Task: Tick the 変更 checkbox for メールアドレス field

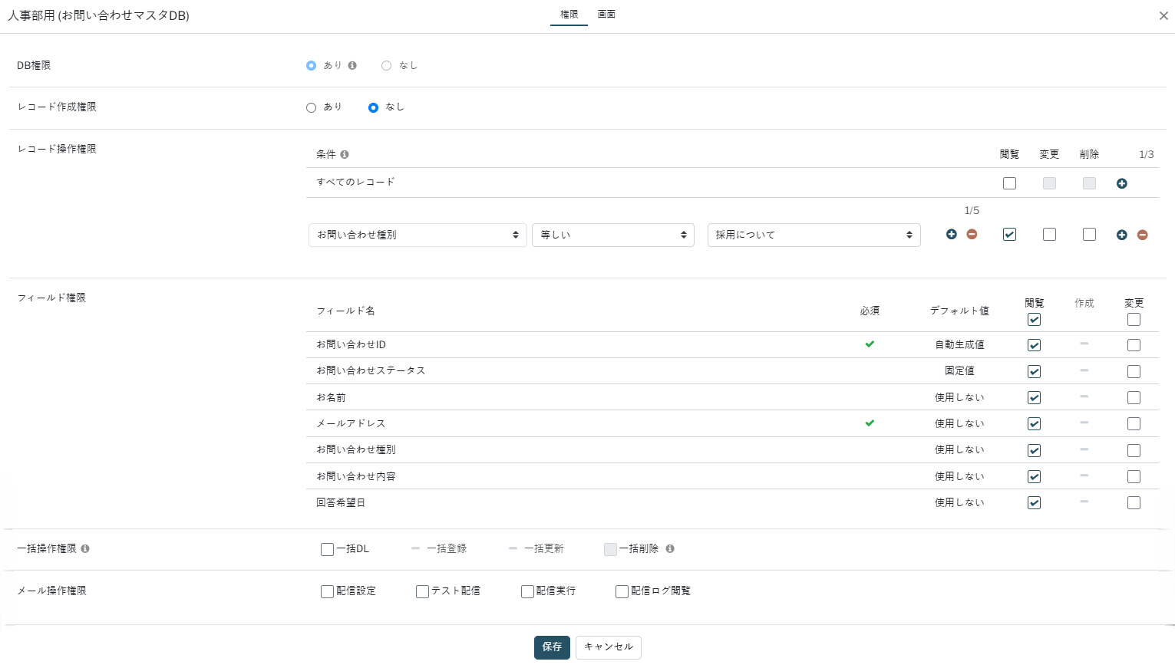Action: [x=1134, y=424]
